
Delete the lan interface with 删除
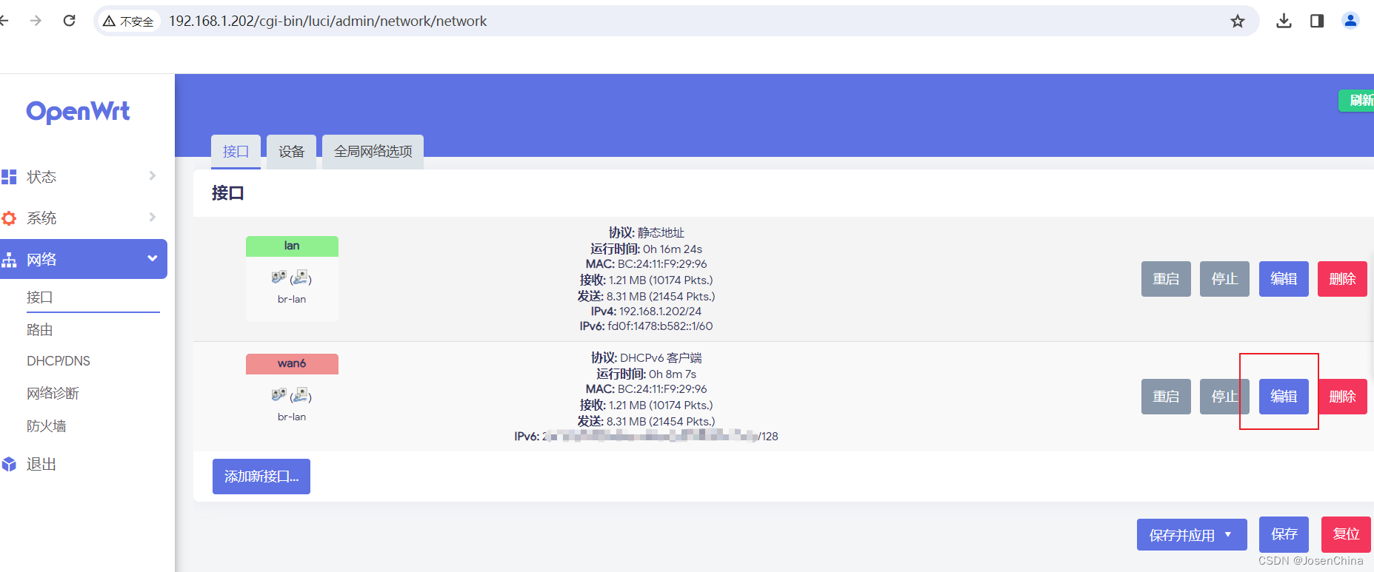click(x=1342, y=279)
